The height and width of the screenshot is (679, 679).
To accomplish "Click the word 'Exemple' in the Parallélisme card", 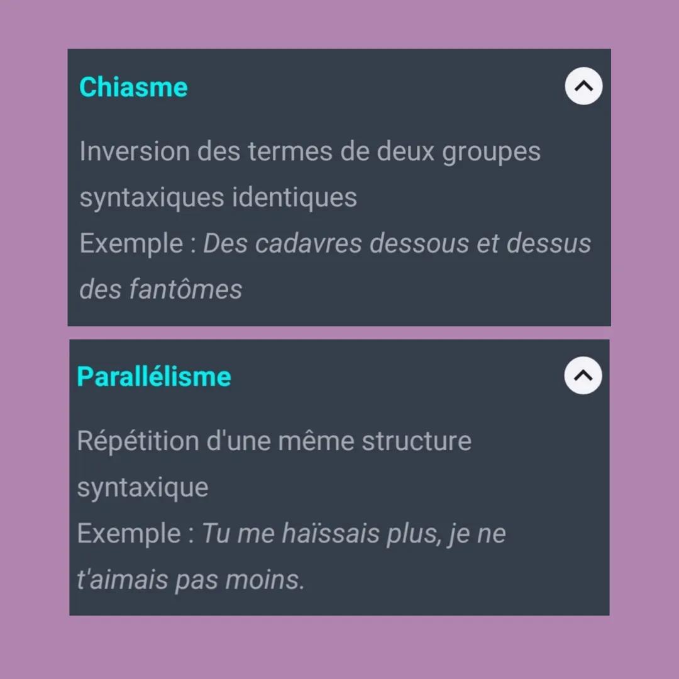I will (129, 533).
